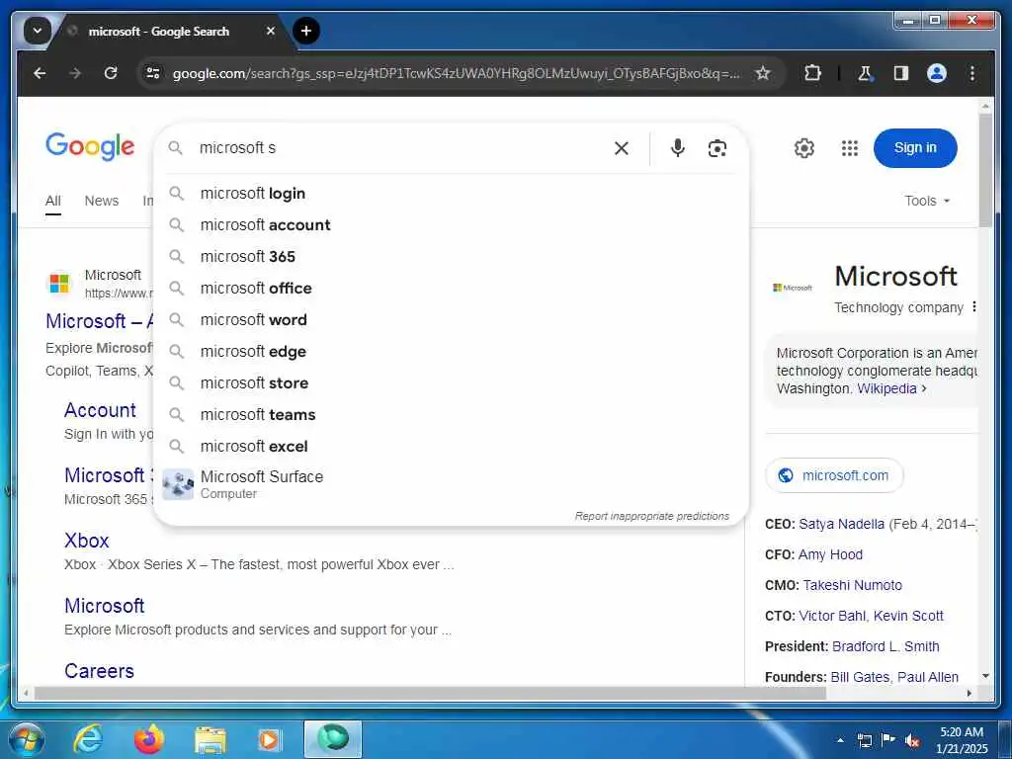Screen dimensions: 1012x759
Task: Open the Takeshi Numoto link
Action: [x=853, y=585]
